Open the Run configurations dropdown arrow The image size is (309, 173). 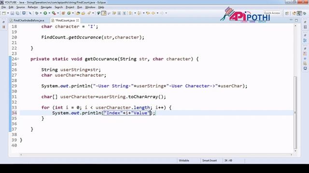pyautogui.click(x=49, y=13)
